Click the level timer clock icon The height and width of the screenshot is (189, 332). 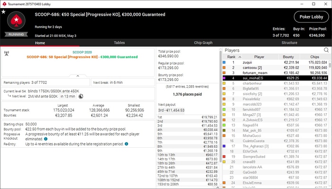pos(81,97)
